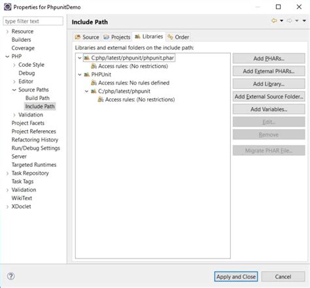Open the back history dropdown arrow

pyautogui.click(x=282, y=21)
